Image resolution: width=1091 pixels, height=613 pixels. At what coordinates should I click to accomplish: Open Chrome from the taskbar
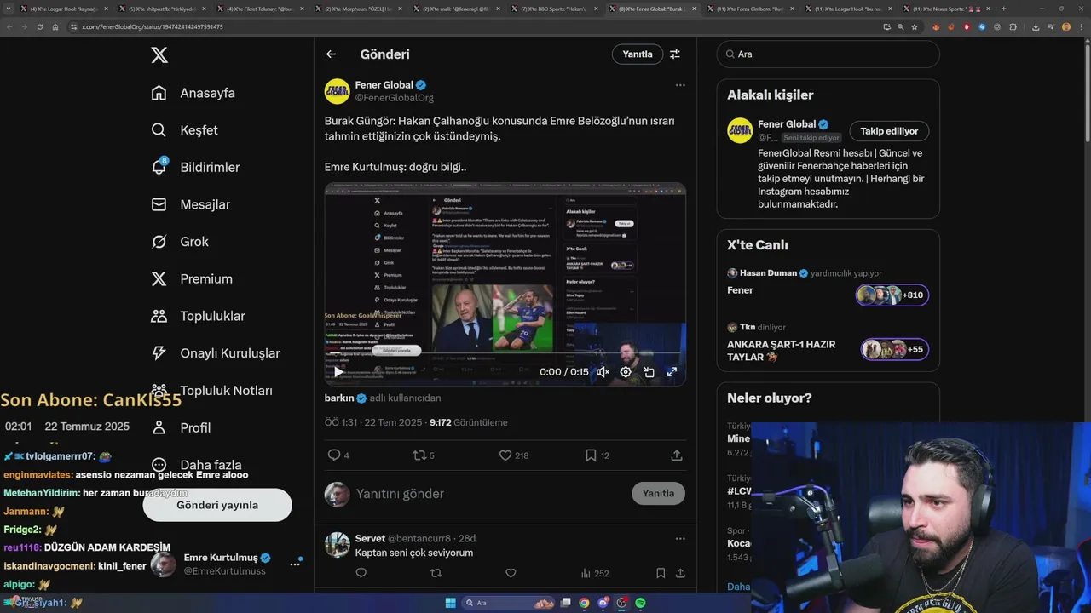pos(584,603)
